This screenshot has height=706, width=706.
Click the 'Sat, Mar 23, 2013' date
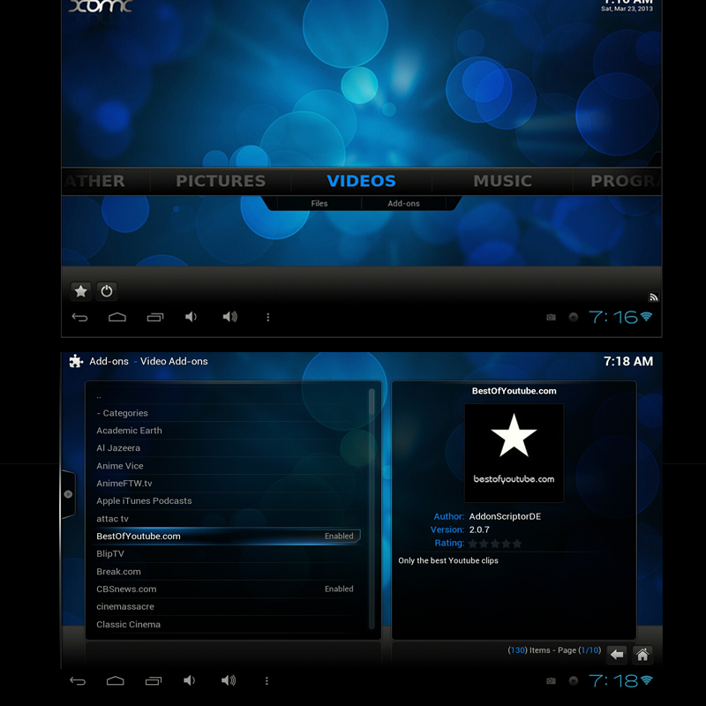coord(627,9)
